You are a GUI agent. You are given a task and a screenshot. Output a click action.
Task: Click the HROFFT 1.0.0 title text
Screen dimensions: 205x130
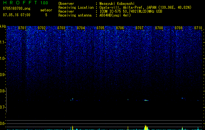25,3
